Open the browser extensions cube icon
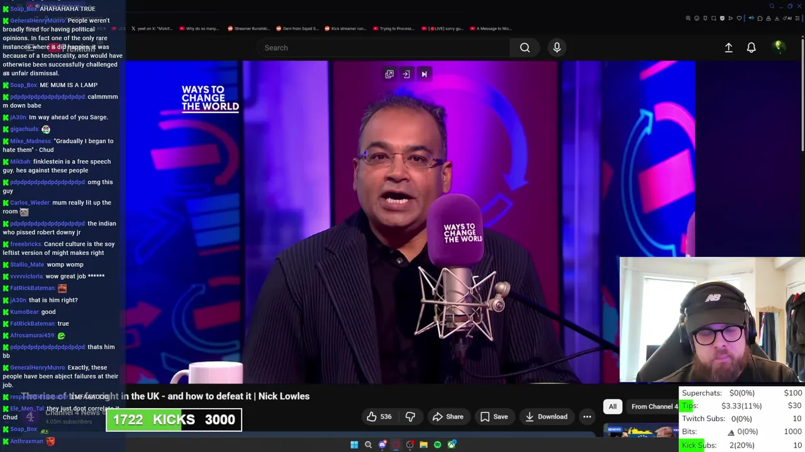 coord(760,18)
